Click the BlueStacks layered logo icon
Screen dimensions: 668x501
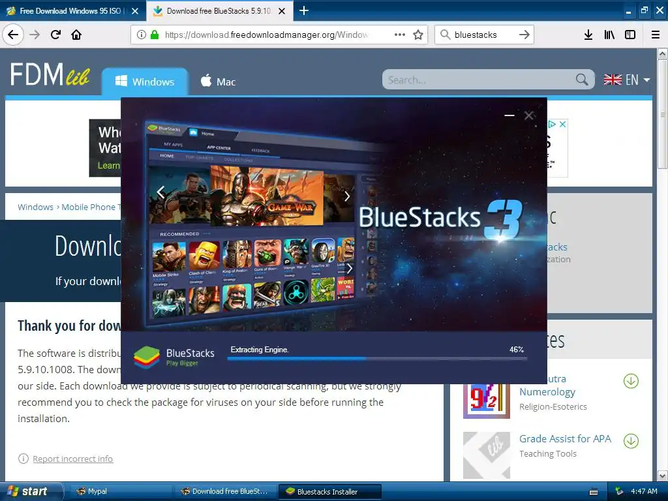(147, 357)
